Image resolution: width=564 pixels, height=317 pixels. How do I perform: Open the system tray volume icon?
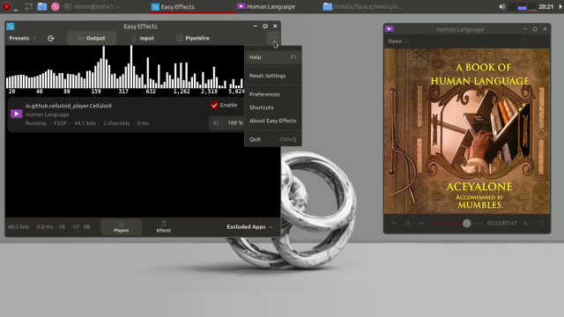click(x=502, y=6)
